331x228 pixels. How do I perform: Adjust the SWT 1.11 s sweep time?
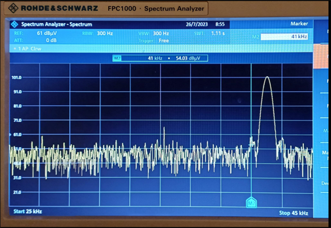point(209,34)
